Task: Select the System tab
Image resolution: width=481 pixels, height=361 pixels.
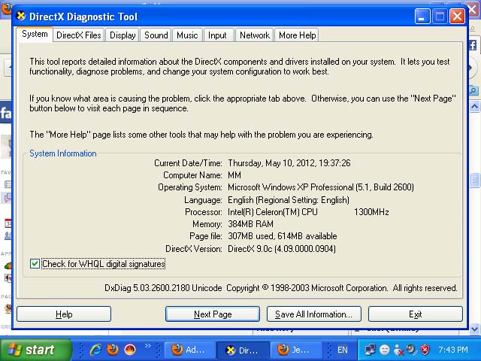Action: tap(35, 34)
